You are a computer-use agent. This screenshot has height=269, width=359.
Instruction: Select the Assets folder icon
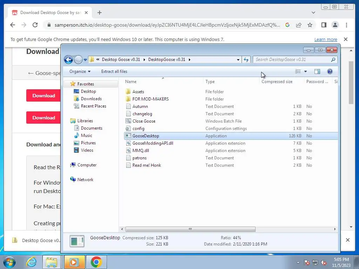128,92
